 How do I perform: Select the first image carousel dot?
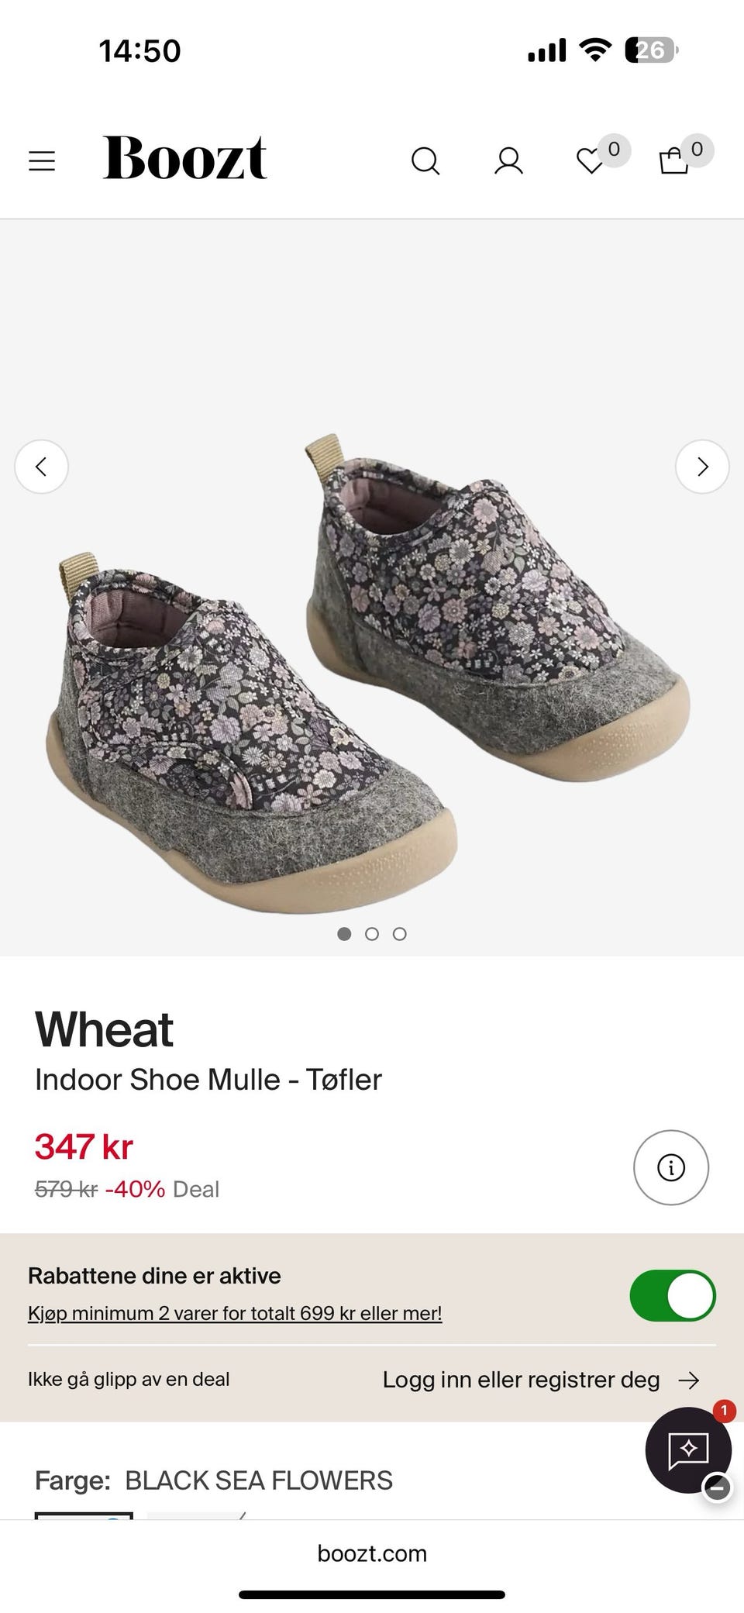(344, 934)
